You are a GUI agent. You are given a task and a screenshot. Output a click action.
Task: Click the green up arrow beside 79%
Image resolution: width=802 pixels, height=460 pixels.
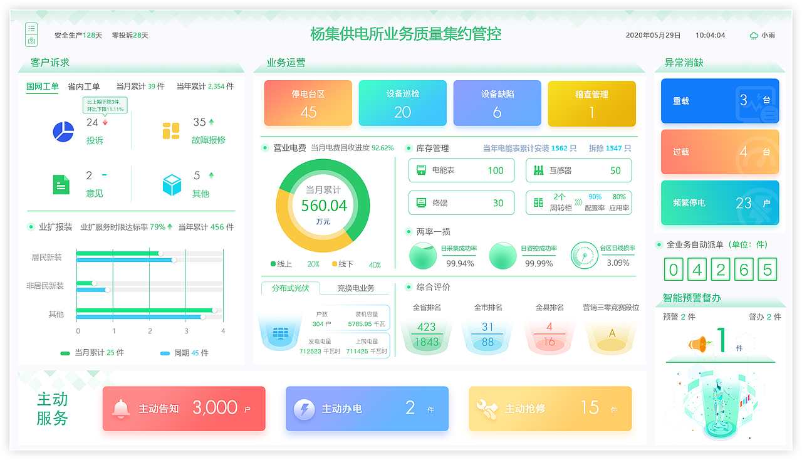(x=170, y=227)
